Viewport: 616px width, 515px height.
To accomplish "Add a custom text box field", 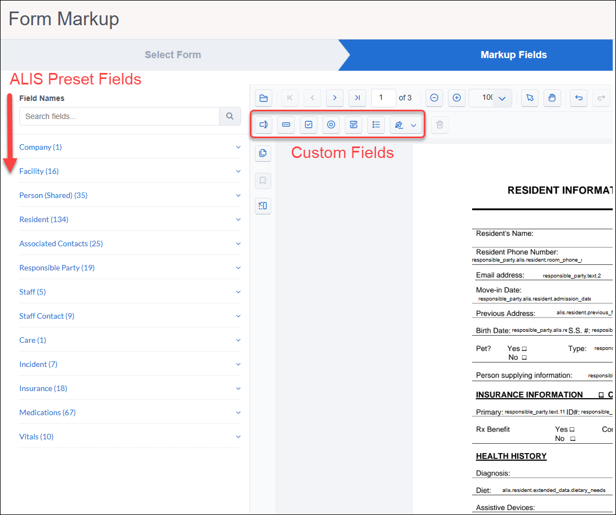I will click(263, 125).
